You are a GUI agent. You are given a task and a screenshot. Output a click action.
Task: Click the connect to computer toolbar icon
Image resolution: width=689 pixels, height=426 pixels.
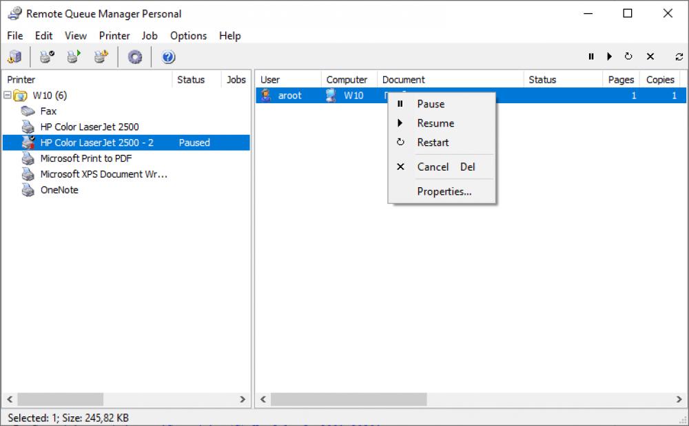[x=14, y=56]
